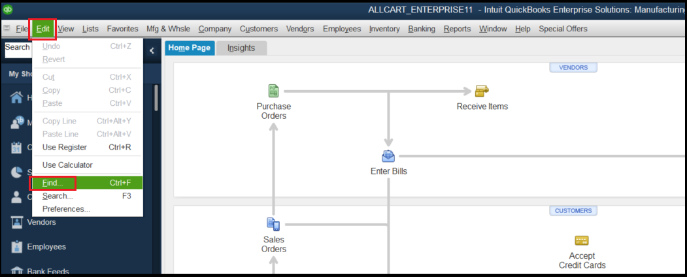
Task: Open the Banking menu
Action: 422,29
